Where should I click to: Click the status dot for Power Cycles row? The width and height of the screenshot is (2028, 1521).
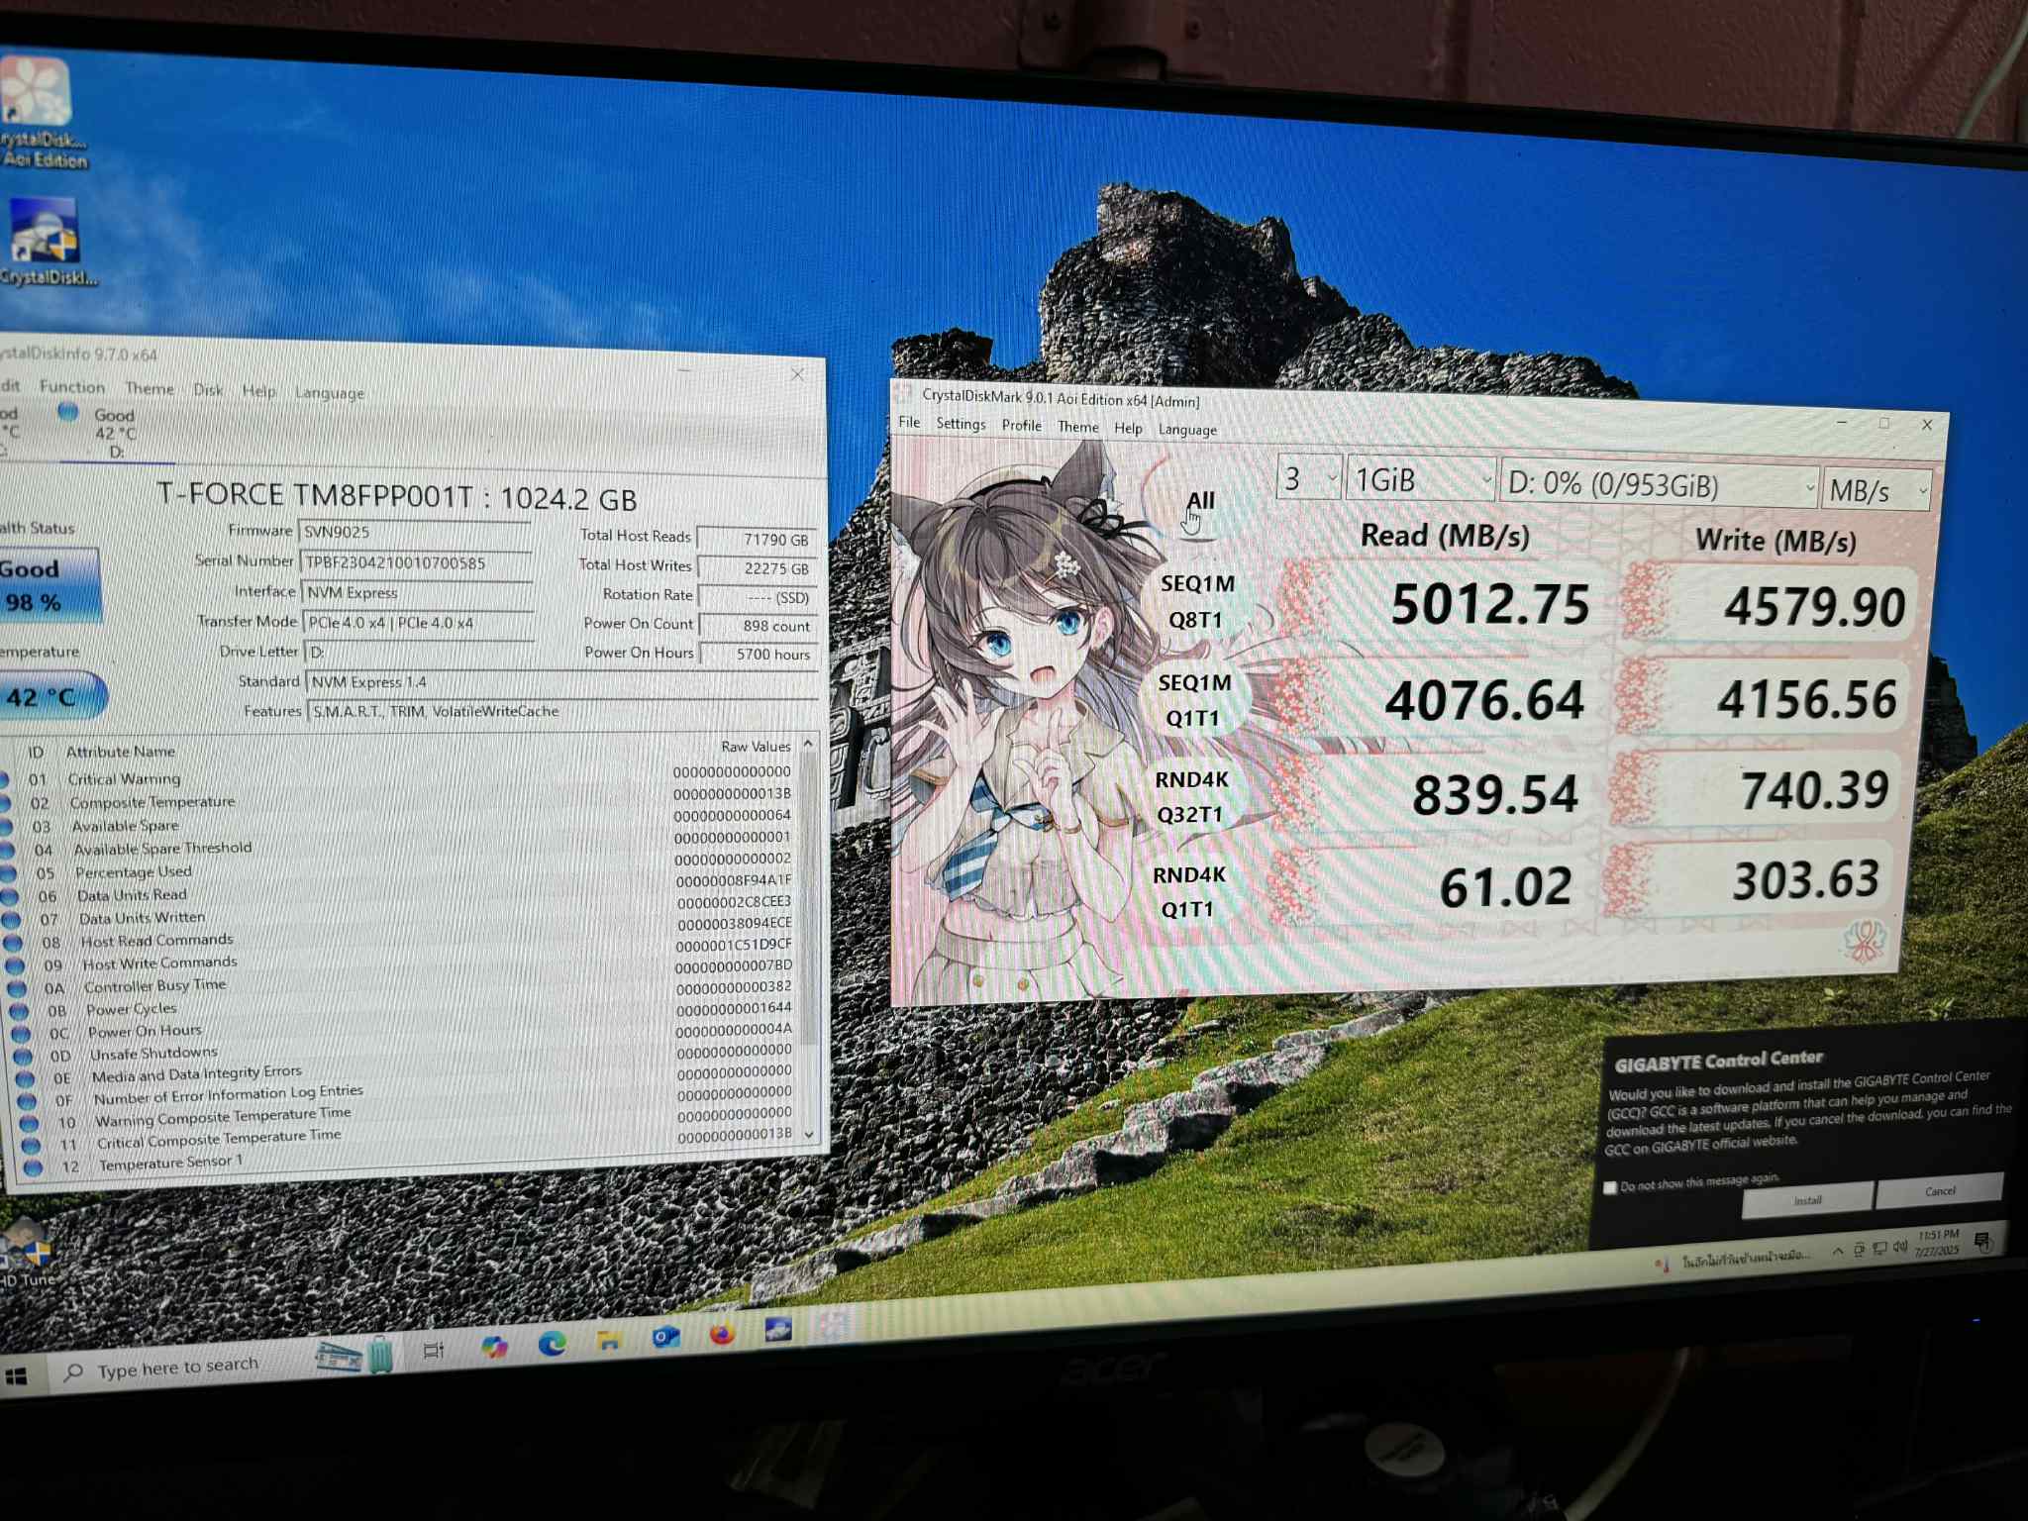click(20, 1012)
